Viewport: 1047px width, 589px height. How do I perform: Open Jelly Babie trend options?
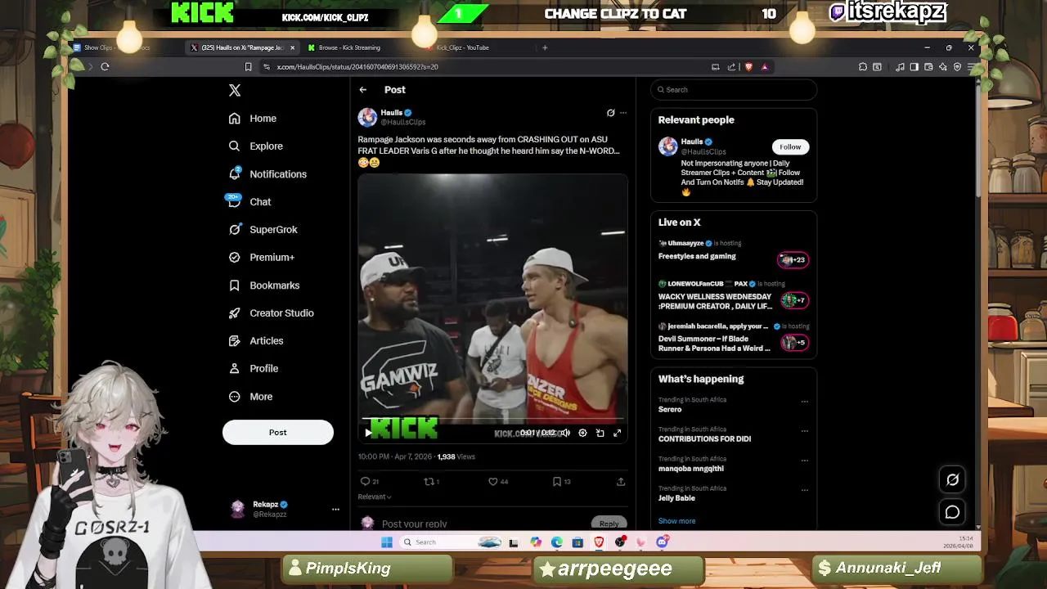pyautogui.click(x=805, y=490)
